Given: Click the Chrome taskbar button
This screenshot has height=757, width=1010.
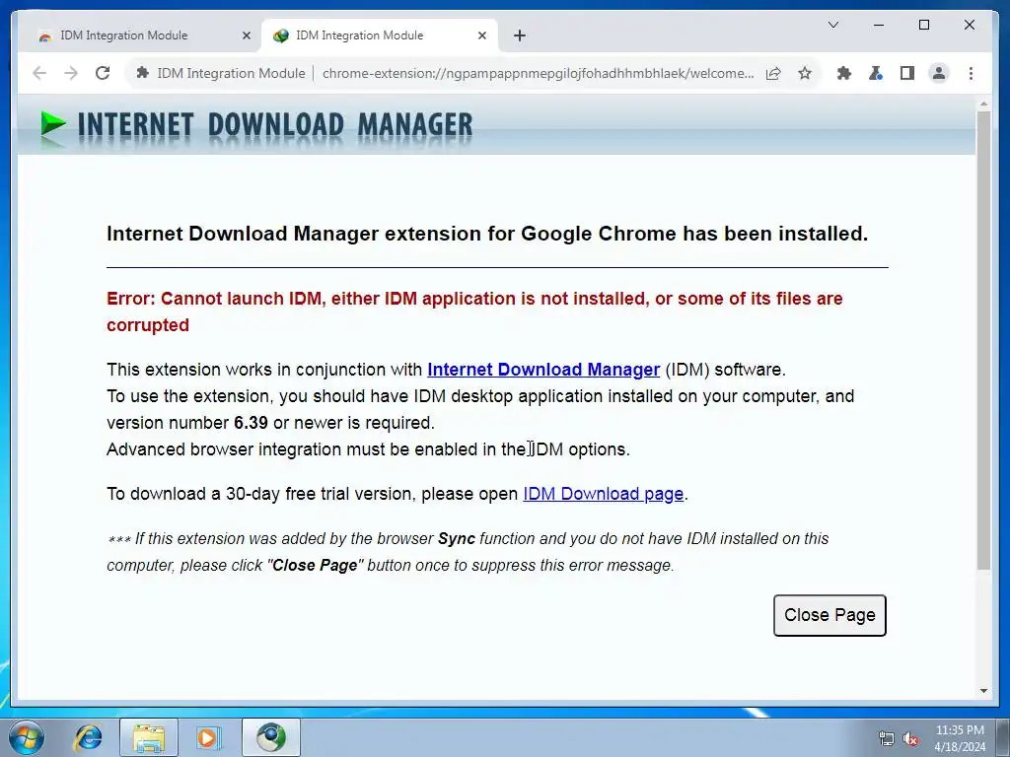Looking at the screenshot, I should (x=271, y=737).
